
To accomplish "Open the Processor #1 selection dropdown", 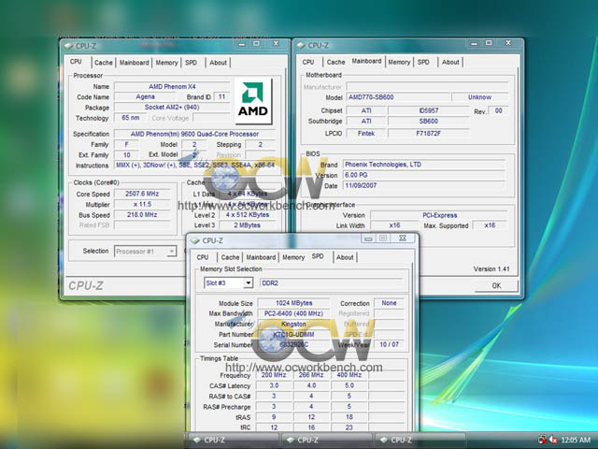I will (172, 252).
